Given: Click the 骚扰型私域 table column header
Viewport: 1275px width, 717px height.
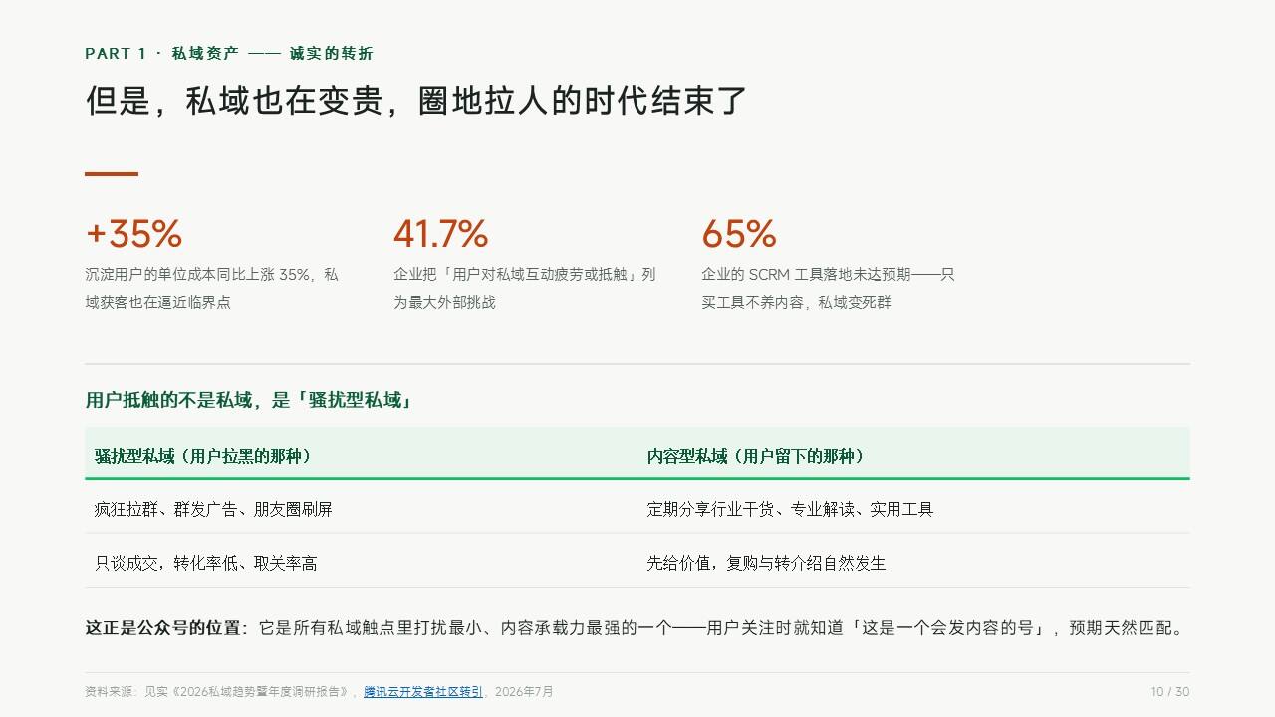Looking at the screenshot, I should (x=203, y=456).
